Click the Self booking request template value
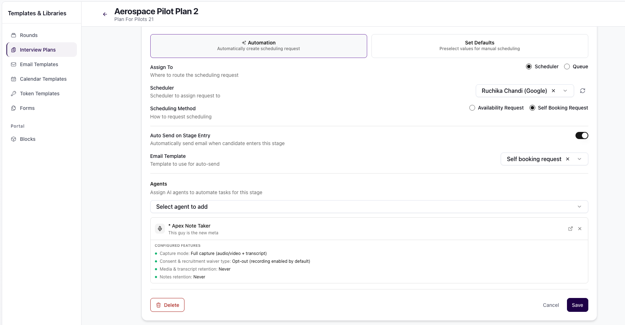Screen dimensions: 625x325 (x=534, y=159)
